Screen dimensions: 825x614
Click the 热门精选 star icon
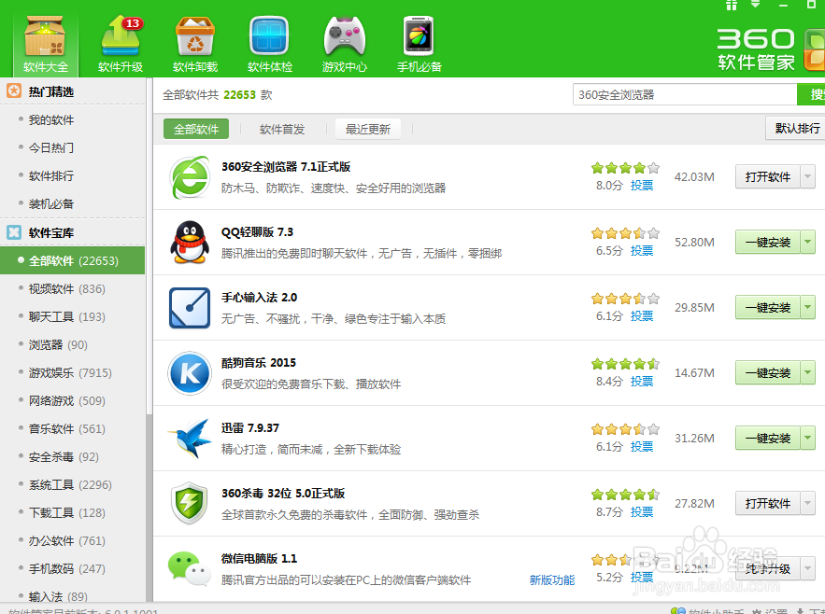click(x=14, y=91)
